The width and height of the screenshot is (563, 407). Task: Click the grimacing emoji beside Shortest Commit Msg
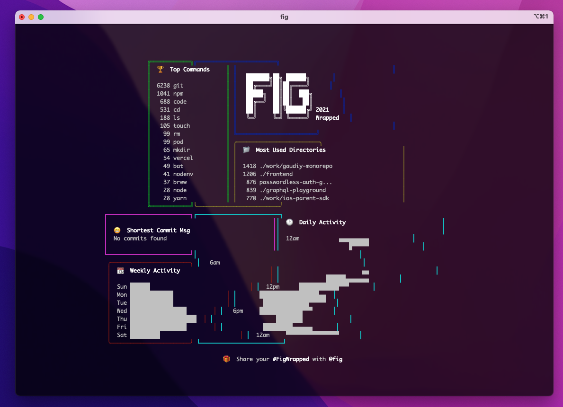pos(117,230)
